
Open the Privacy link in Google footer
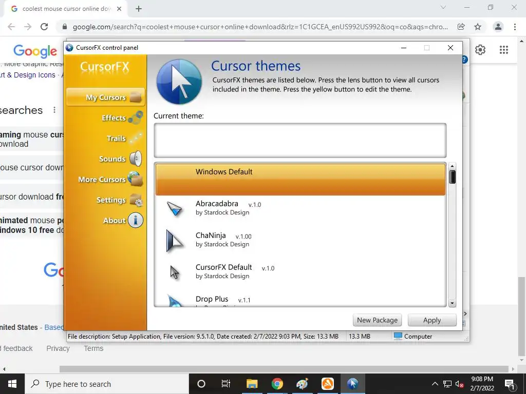(58, 348)
